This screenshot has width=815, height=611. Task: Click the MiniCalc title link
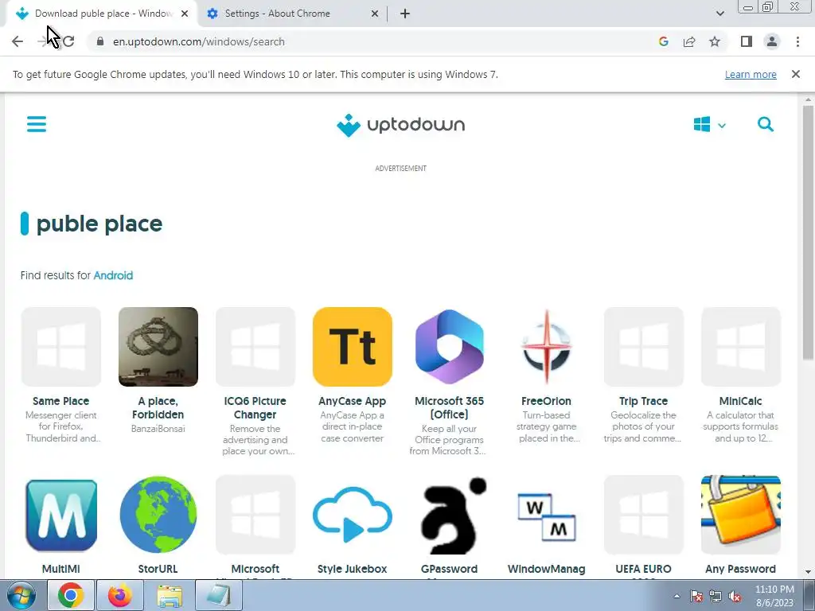click(741, 401)
